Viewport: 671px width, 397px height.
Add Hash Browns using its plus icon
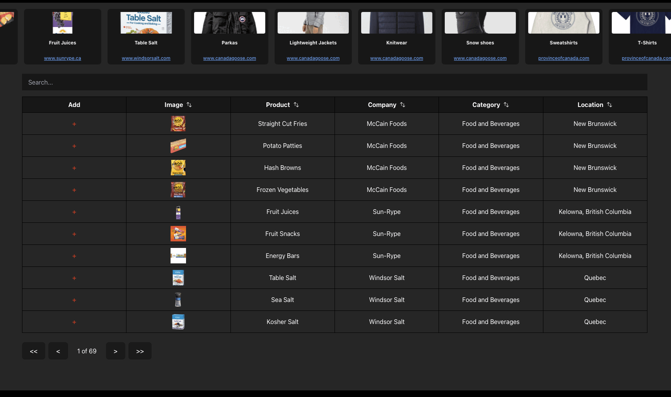pyautogui.click(x=74, y=168)
